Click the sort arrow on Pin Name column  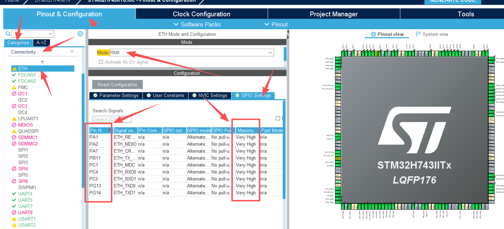109,130
